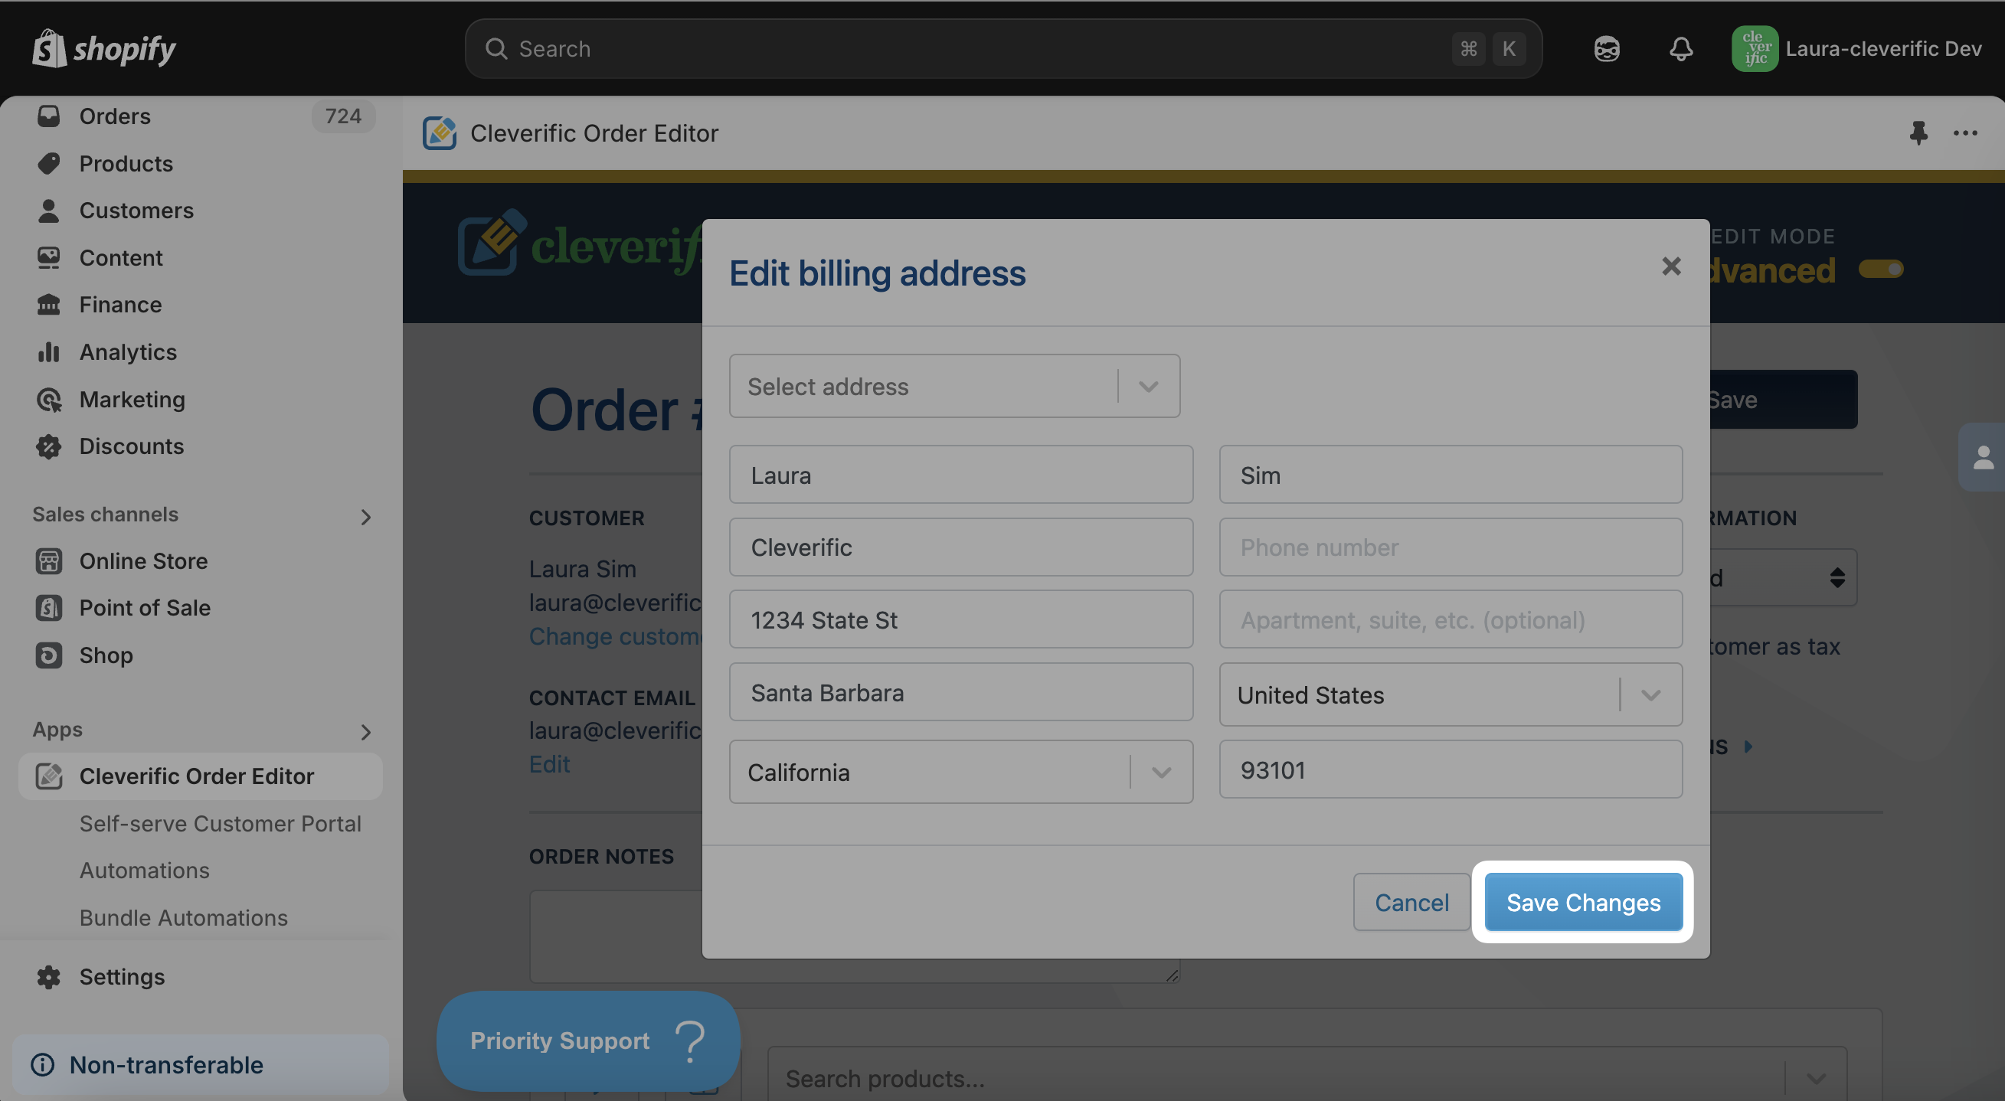Open the United States country dropdown

[1451, 694]
